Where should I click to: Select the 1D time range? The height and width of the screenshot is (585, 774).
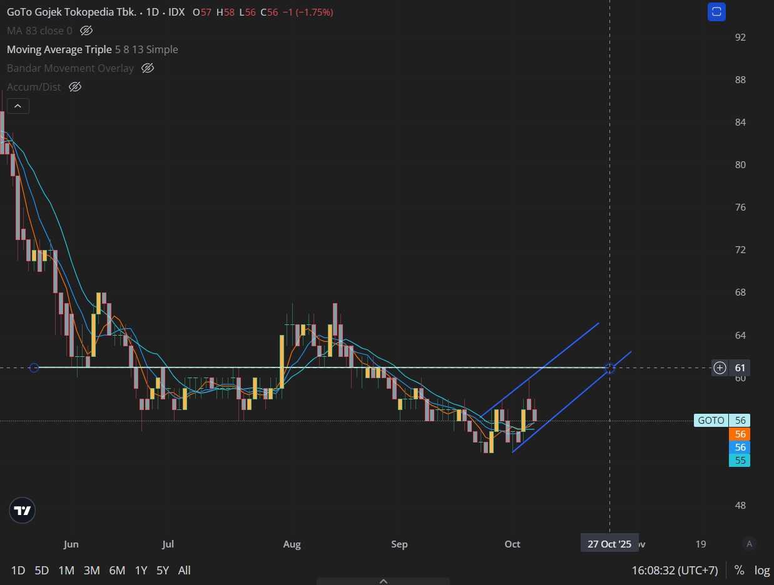[18, 570]
